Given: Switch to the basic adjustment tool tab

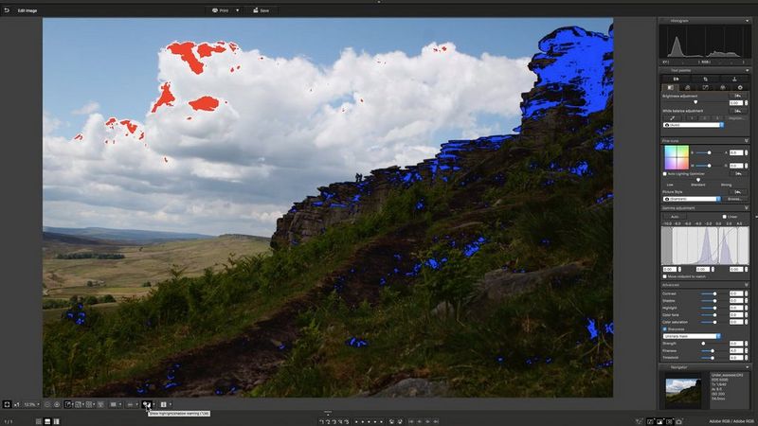Looking at the screenshot, I should tap(670, 87).
